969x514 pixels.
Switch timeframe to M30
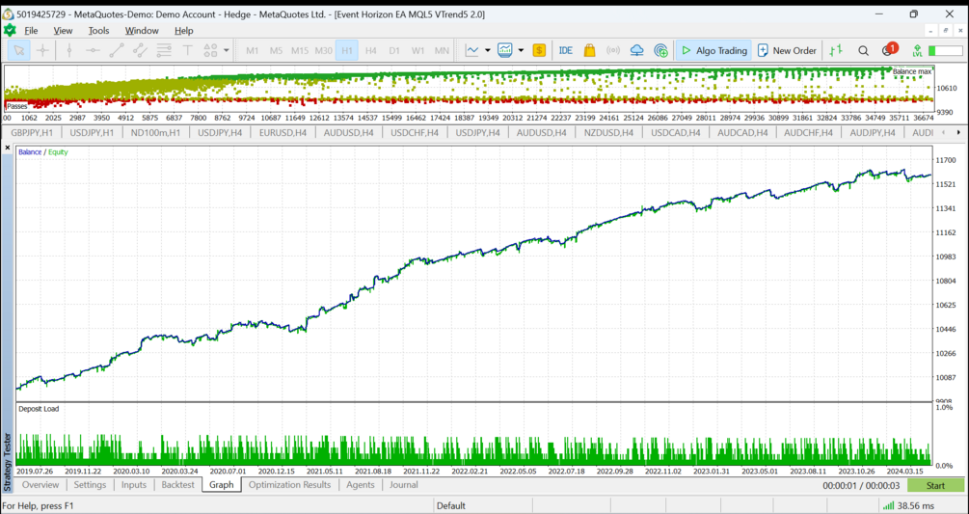pos(323,51)
